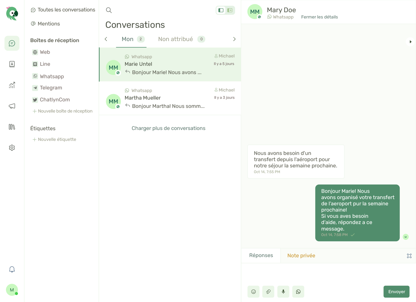Viewport: 416px width, 302px height.
Task: Go back using the left chevron arrow
Action: point(106,39)
